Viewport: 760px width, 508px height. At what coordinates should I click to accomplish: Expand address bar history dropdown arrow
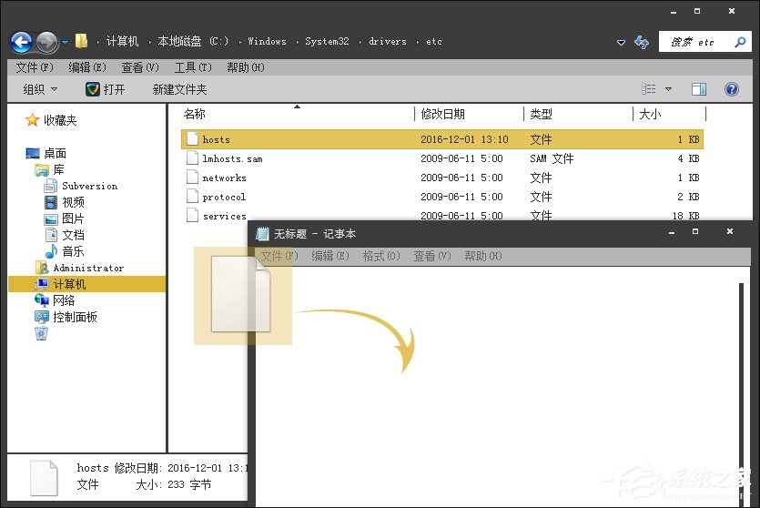click(x=621, y=42)
